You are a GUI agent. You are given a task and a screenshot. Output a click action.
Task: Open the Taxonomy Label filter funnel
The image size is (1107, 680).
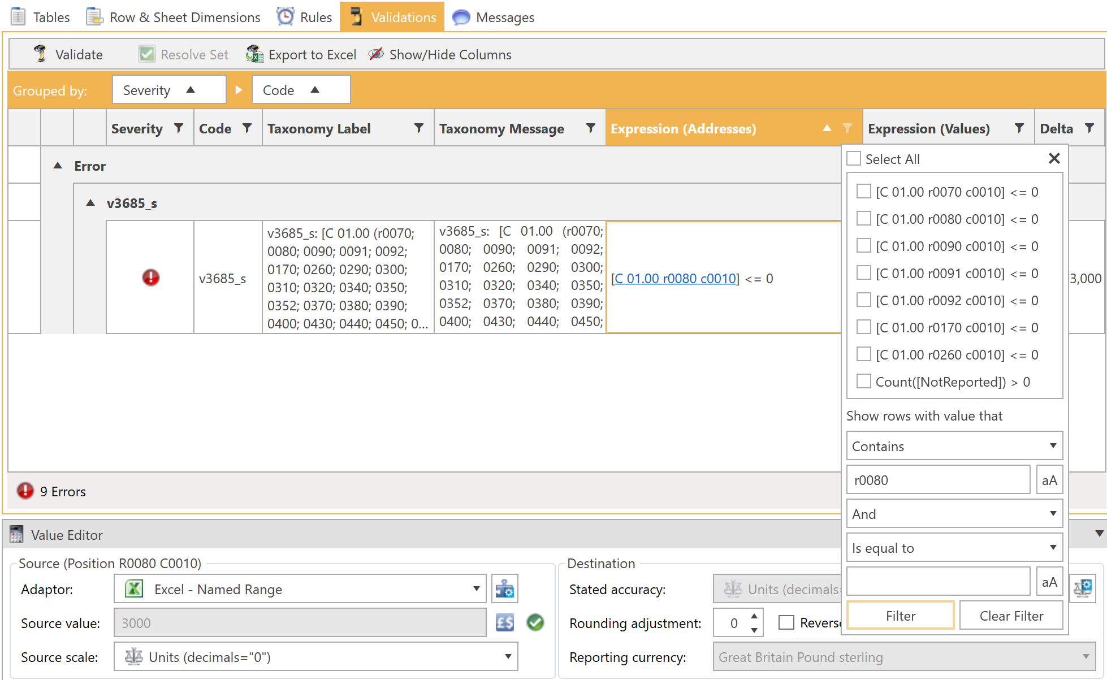tap(419, 128)
